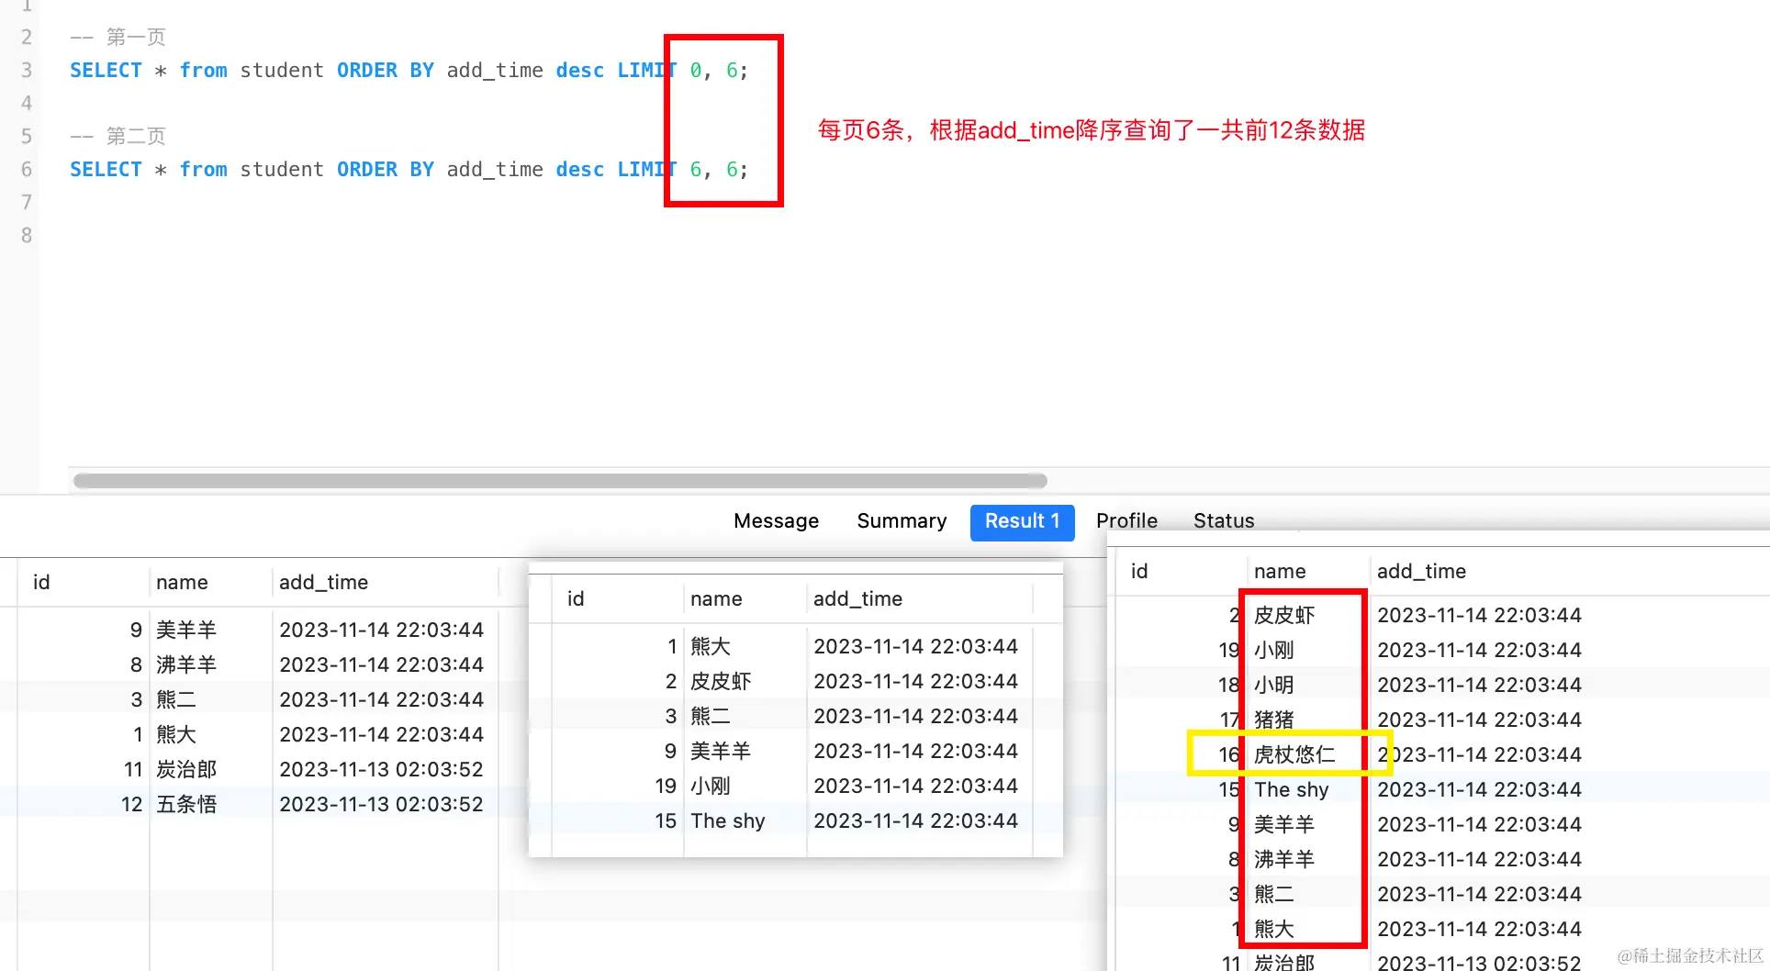The width and height of the screenshot is (1770, 971).
Task: Click the '-- 第二页' comment line
Action: (x=118, y=137)
